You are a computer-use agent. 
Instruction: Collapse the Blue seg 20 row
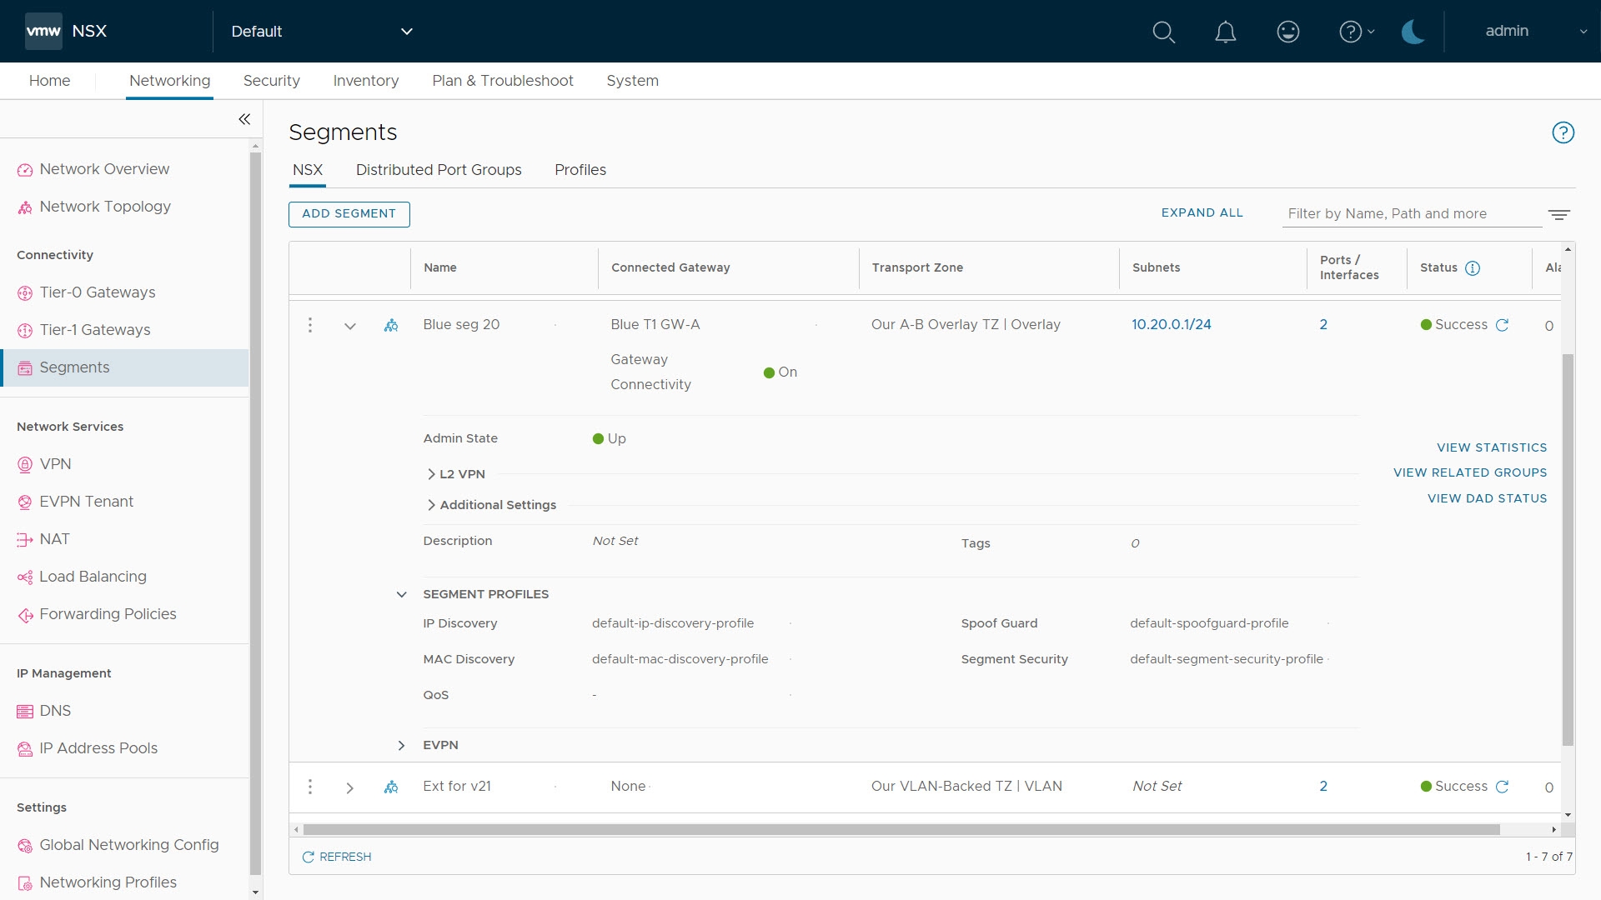[x=350, y=326]
